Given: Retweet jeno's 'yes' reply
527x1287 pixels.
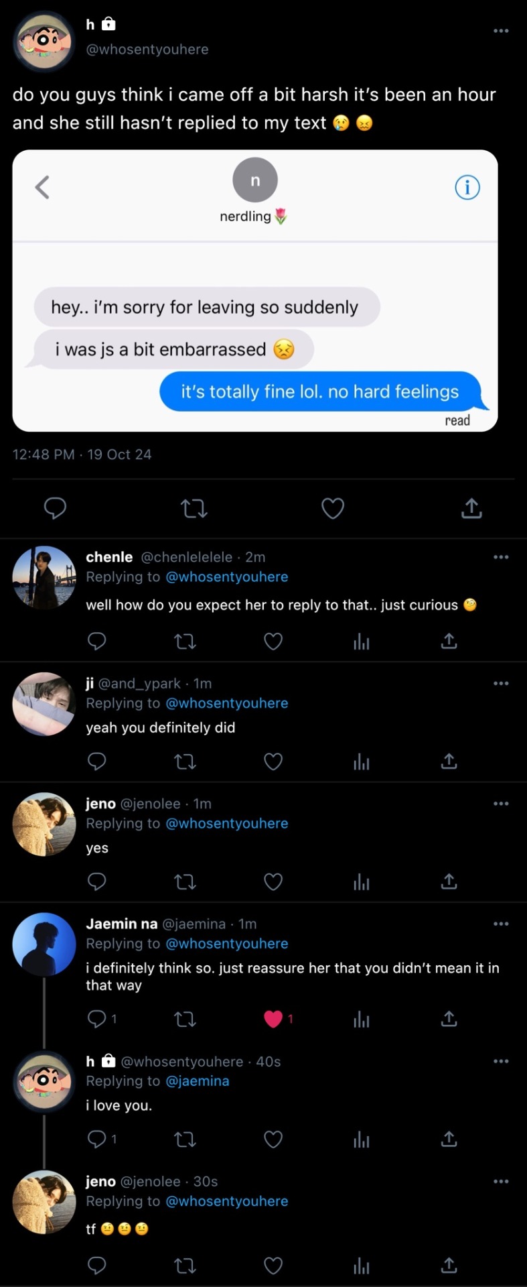Looking at the screenshot, I should tap(185, 881).
